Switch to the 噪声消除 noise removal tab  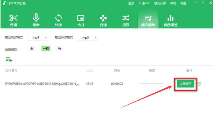tap(148, 20)
